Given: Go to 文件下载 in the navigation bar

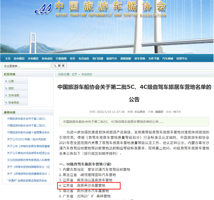Looking at the screenshot, I should tap(154, 59).
